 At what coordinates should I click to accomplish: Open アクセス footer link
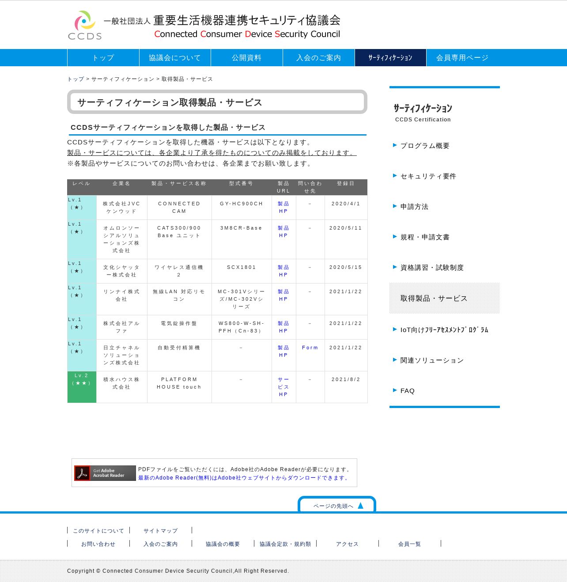(x=348, y=544)
